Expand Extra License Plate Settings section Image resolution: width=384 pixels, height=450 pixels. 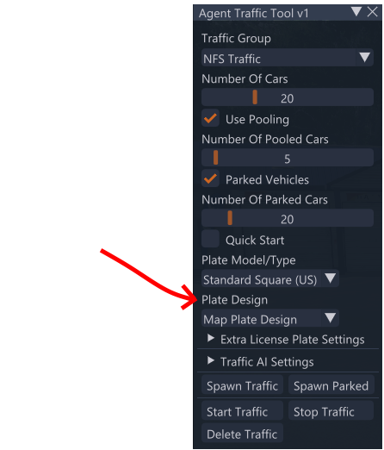pyautogui.click(x=288, y=339)
